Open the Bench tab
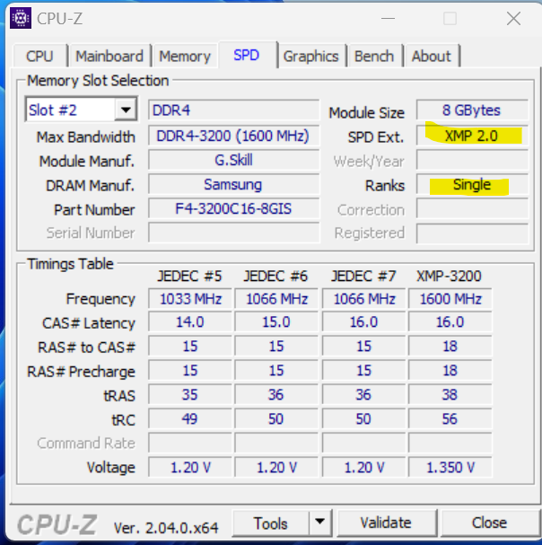The width and height of the screenshot is (542, 545). point(374,56)
